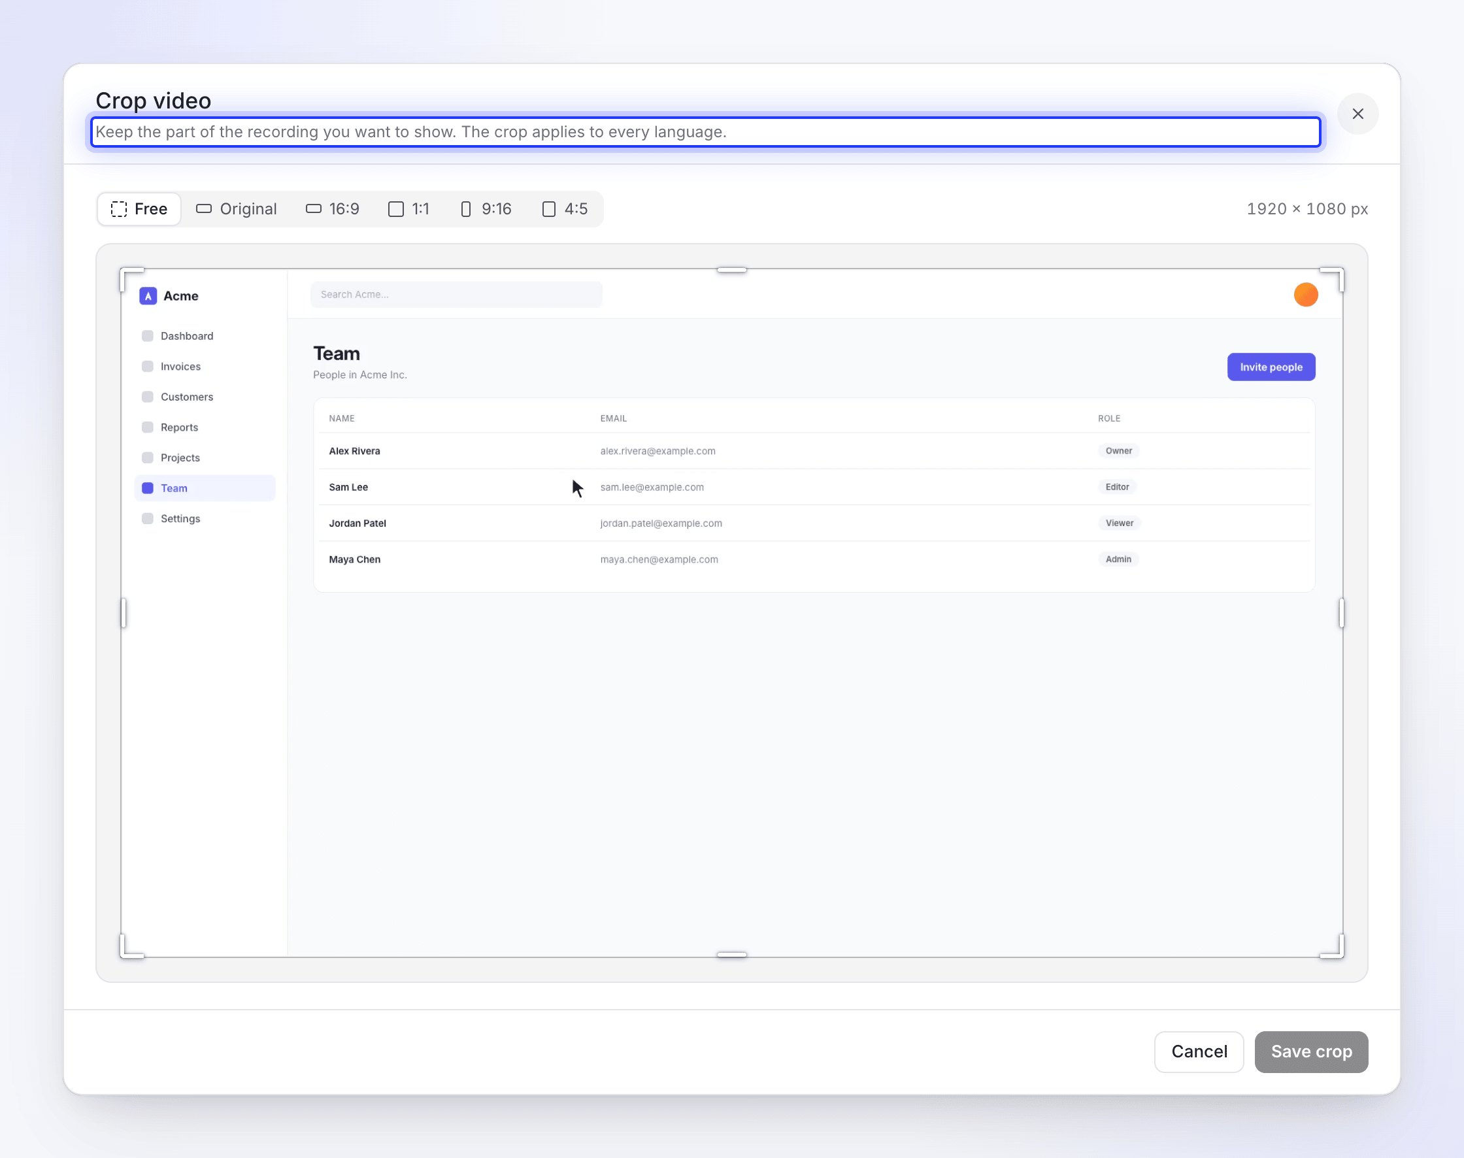Click the orange user avatar in preview
Viewport: 1464px width, 1158px height.
[x=1305, y=295]
